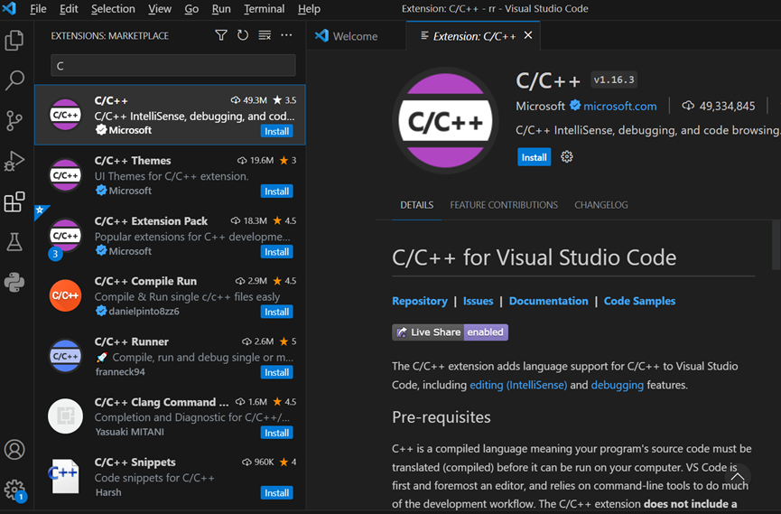Viewport: 781px width, 514px height.
Task: Select C/C++ Runner list entry title
Action: point(132,341)
